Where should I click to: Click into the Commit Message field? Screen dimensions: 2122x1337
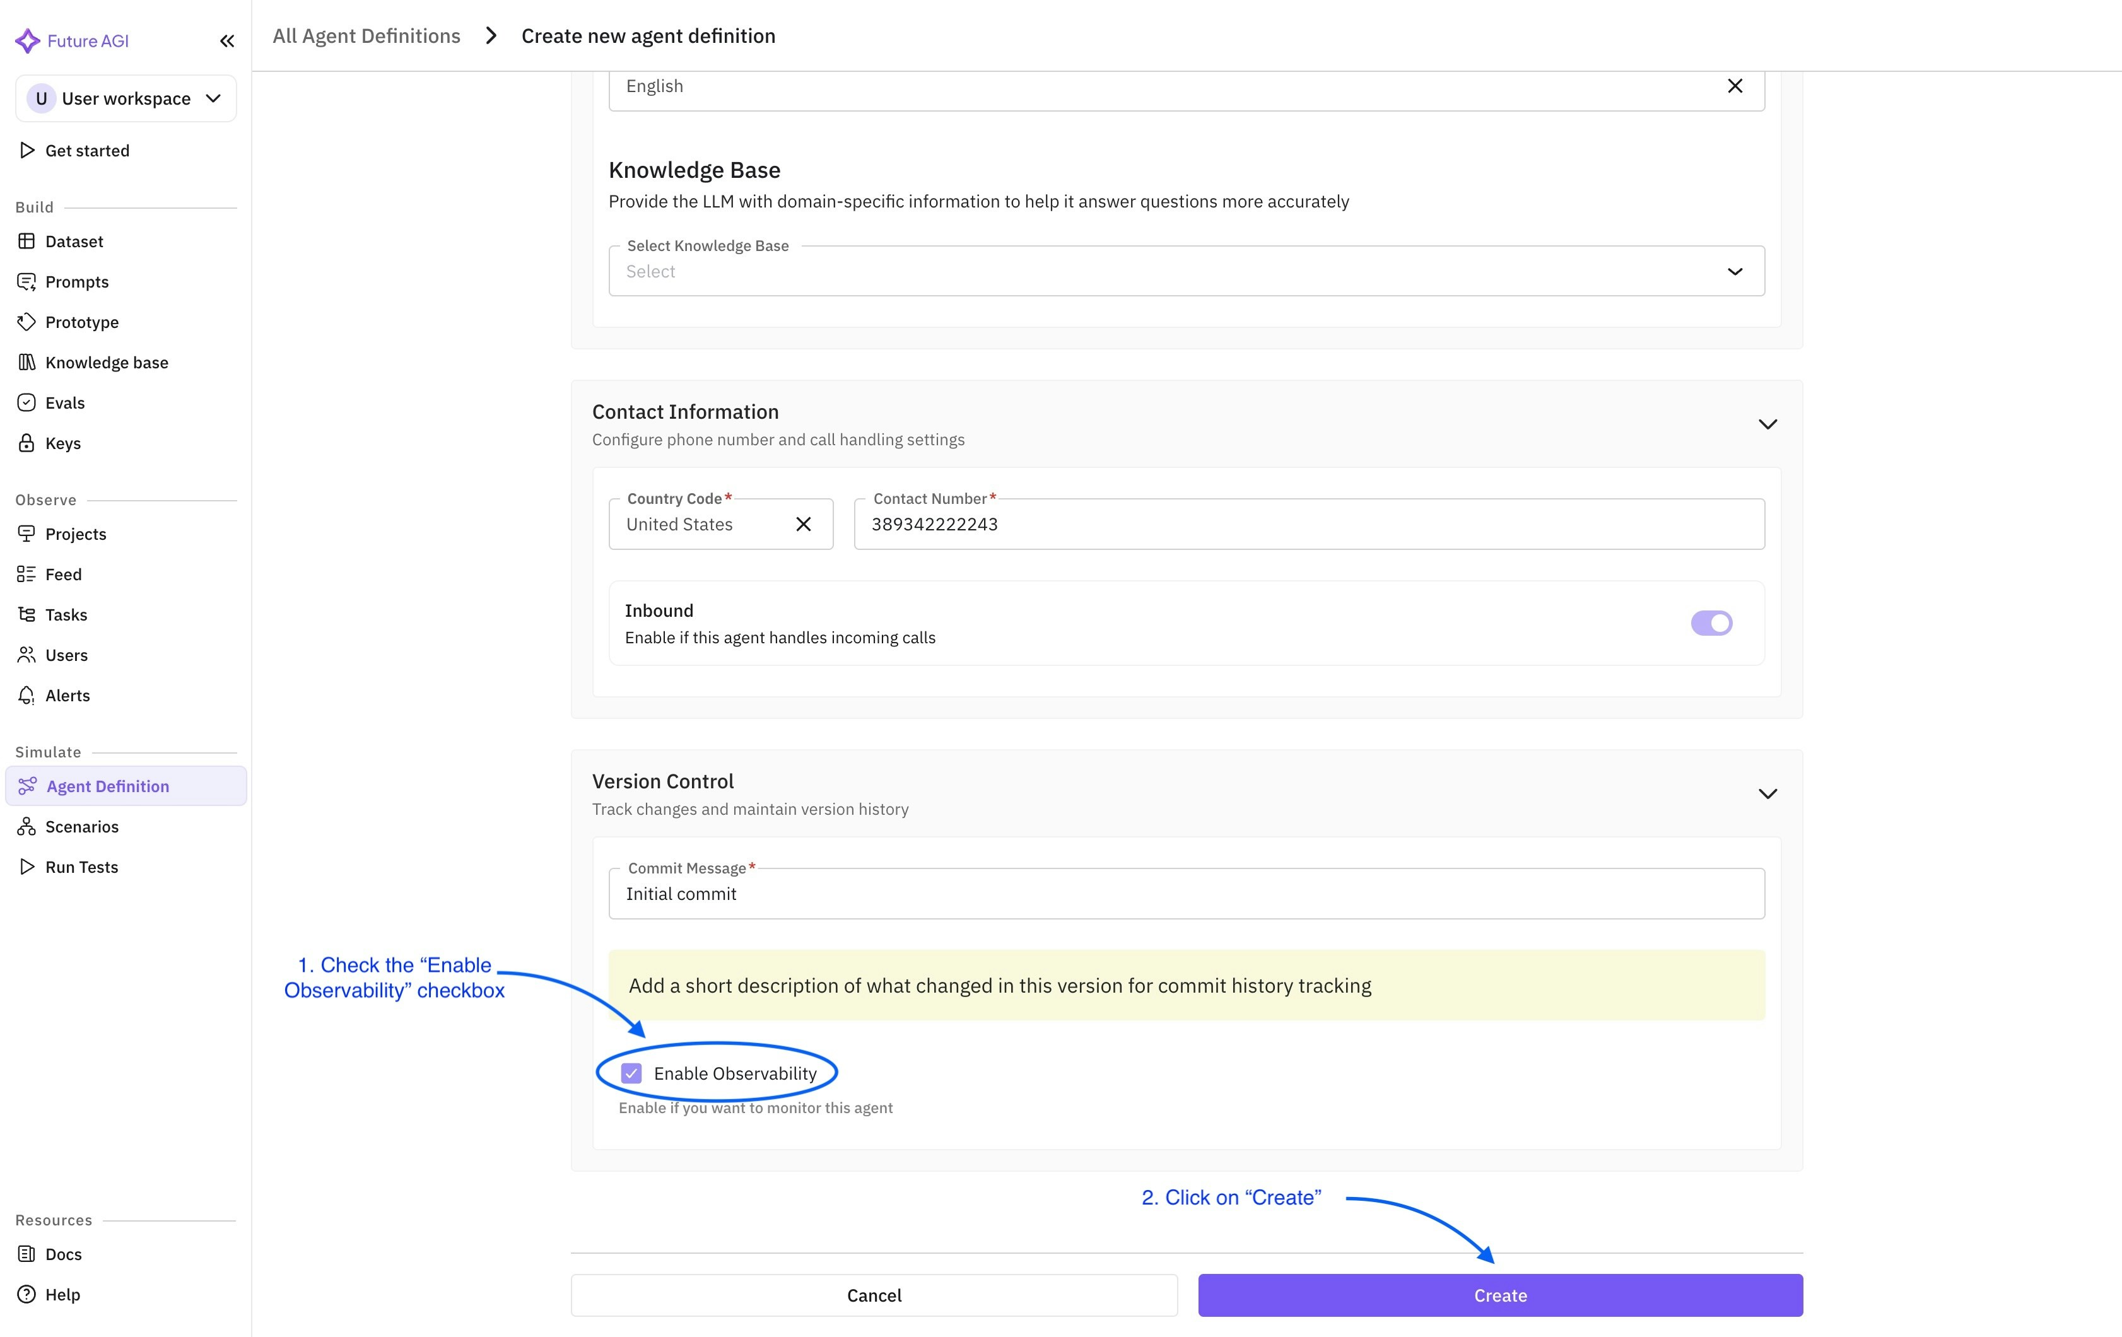[x=1185, y=894]
